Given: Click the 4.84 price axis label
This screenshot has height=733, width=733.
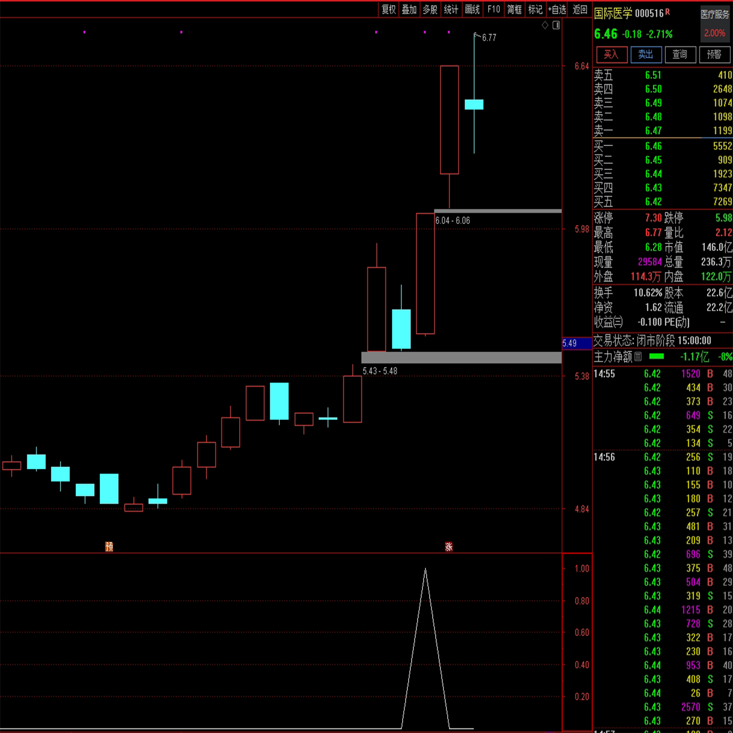Looking at the screenshot, I should pyautogui.click(x=582, y=509).
